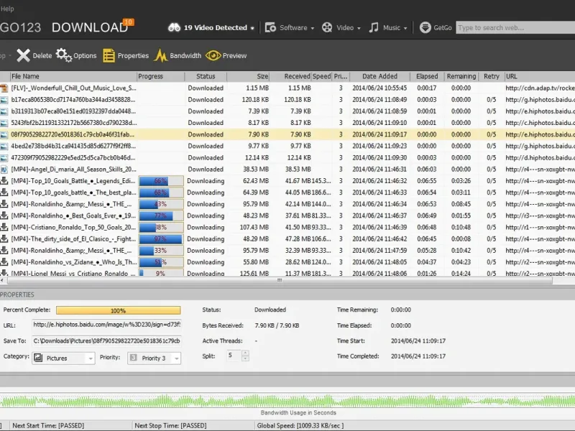Click the binoculars video detection icon
575x431 pixels.
[174, 27]
